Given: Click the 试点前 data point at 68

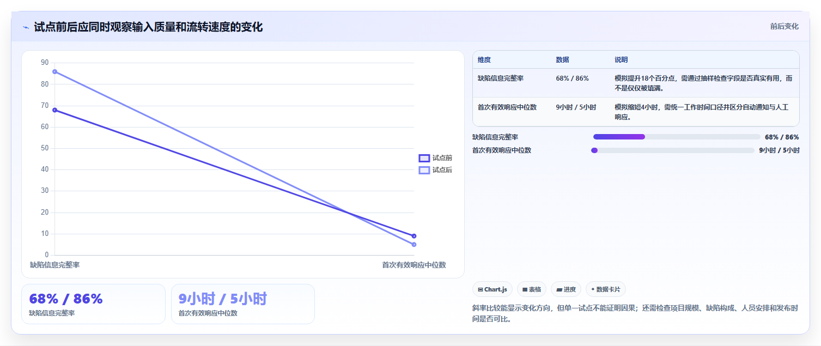Looking at the screenshot, I should [54, 110].
